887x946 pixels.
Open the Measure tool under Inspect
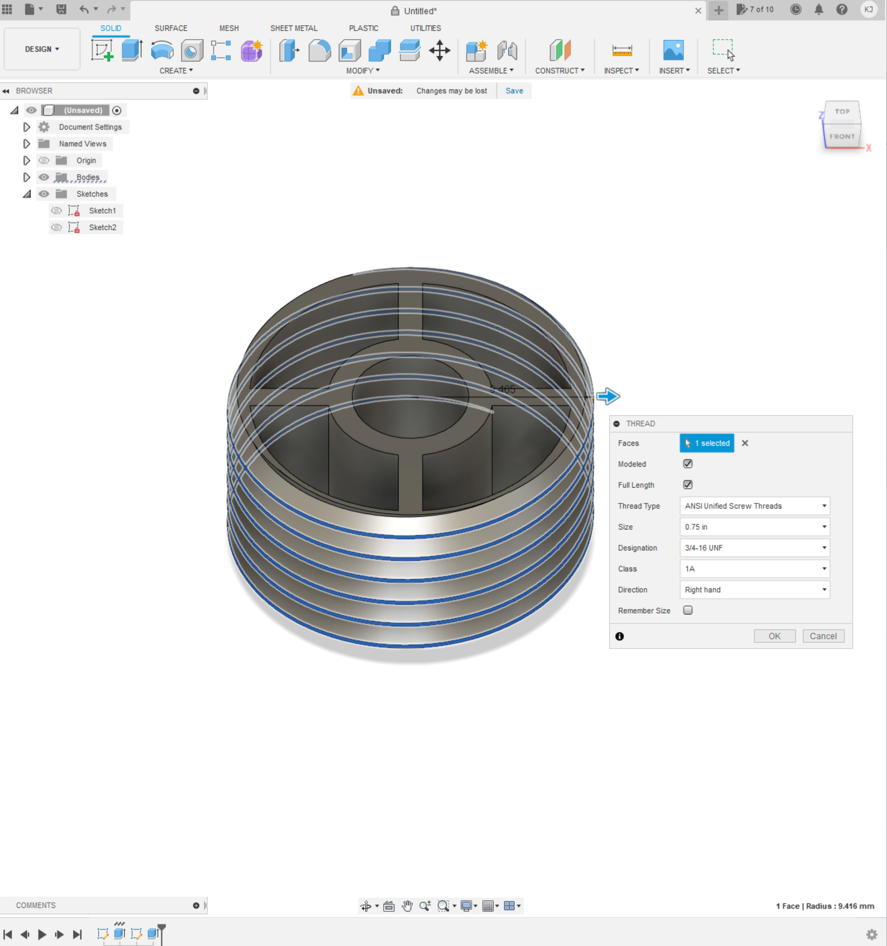[x=622, y=50]
